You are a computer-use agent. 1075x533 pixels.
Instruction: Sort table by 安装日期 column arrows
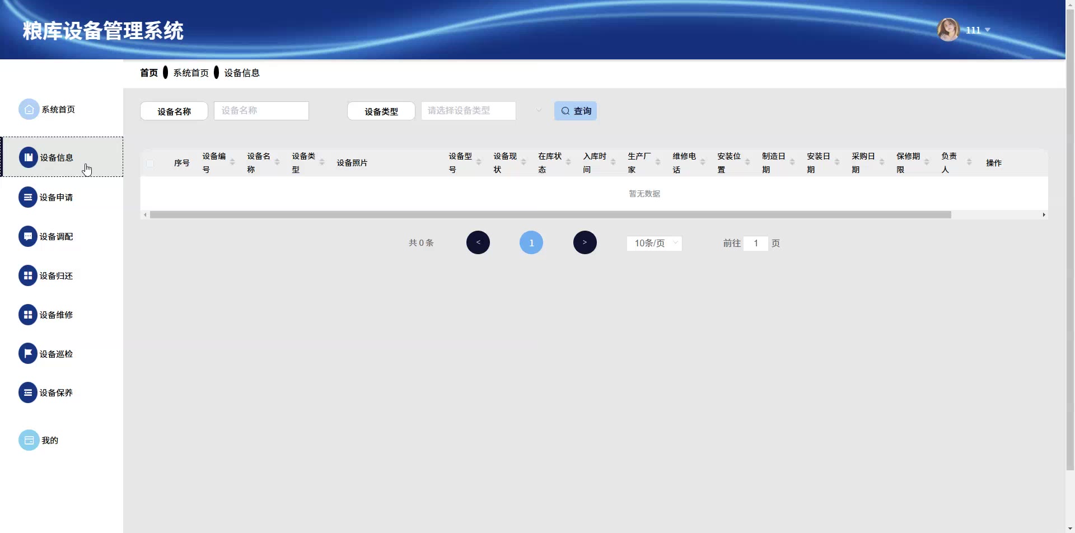point(837,162)
